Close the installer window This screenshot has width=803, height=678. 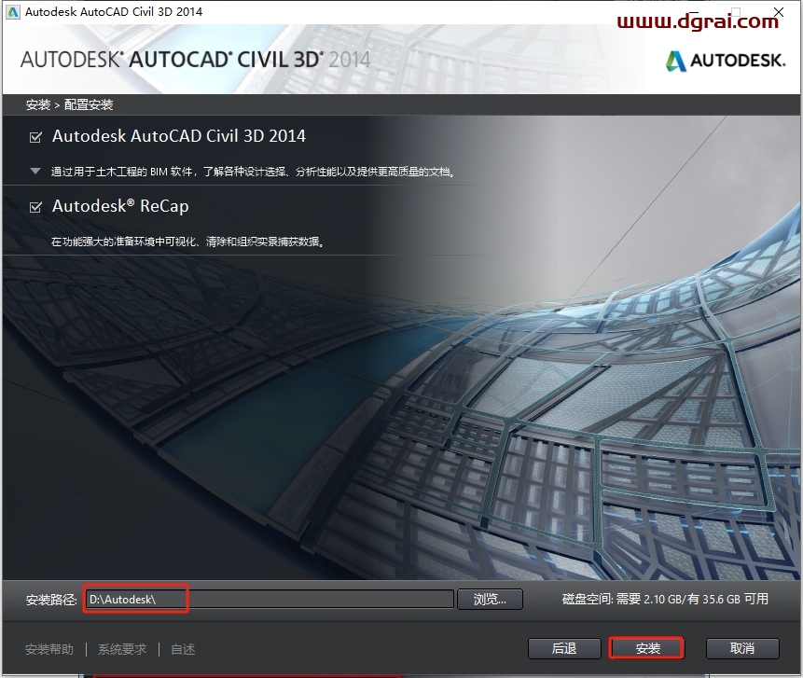tap(779, 12)
